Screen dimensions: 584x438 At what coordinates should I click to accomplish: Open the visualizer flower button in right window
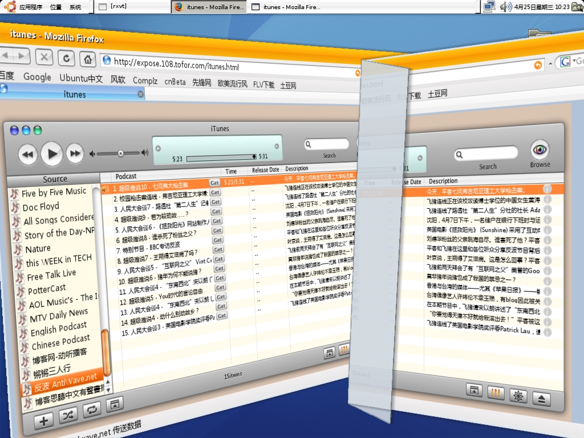click(x=518, y=396)
